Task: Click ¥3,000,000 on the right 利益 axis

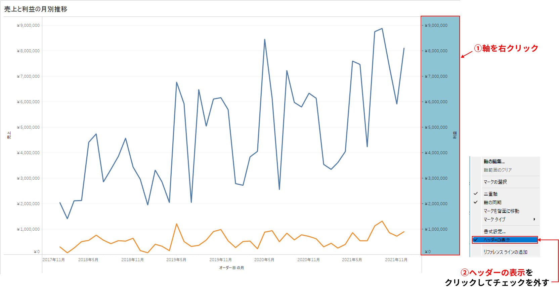Action: (436, 178)
